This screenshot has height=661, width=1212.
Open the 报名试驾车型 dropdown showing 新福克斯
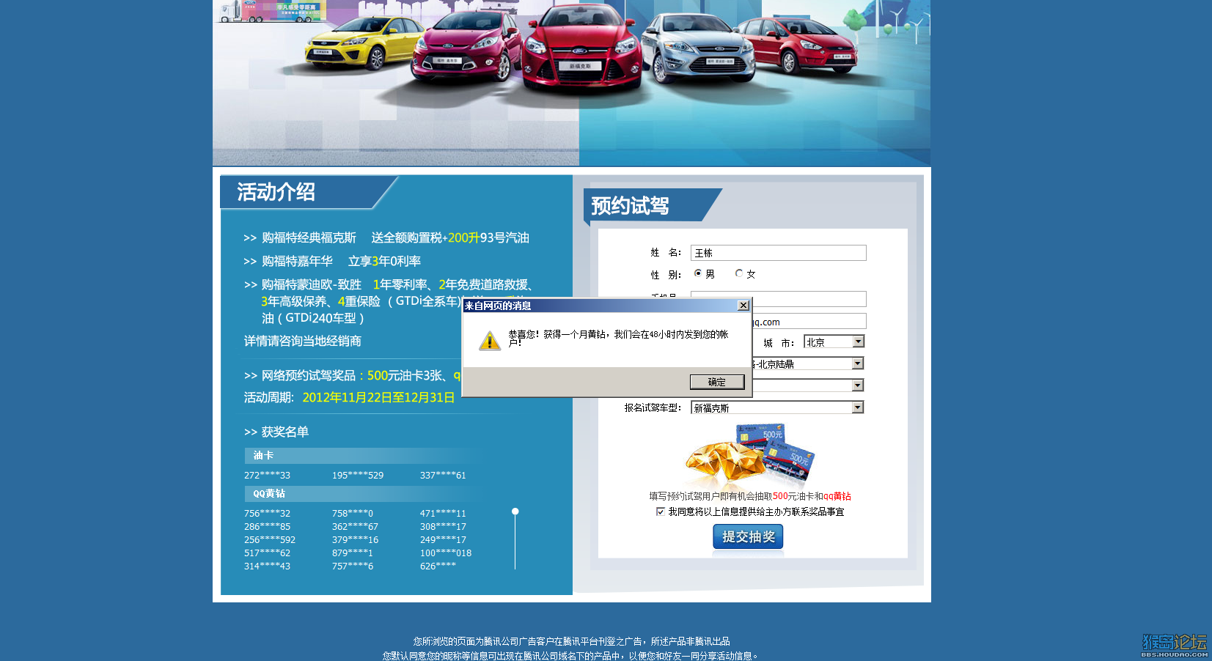tap(777, 407)
